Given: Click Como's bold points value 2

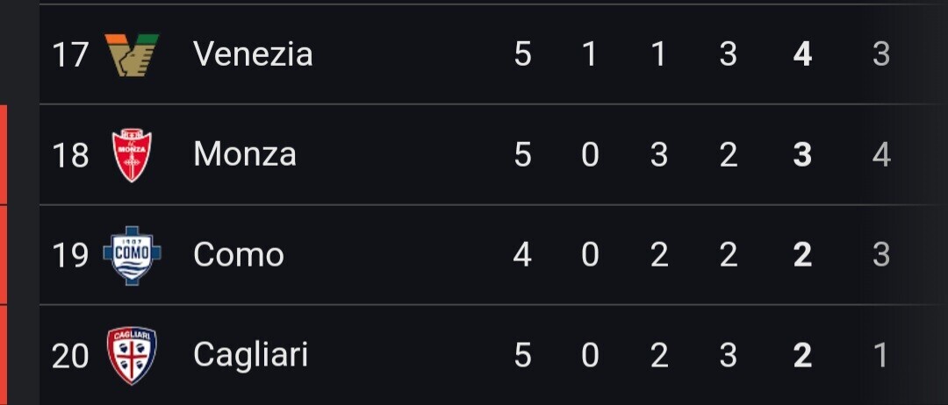Looking at the screenshot, I should coord(802,255).
